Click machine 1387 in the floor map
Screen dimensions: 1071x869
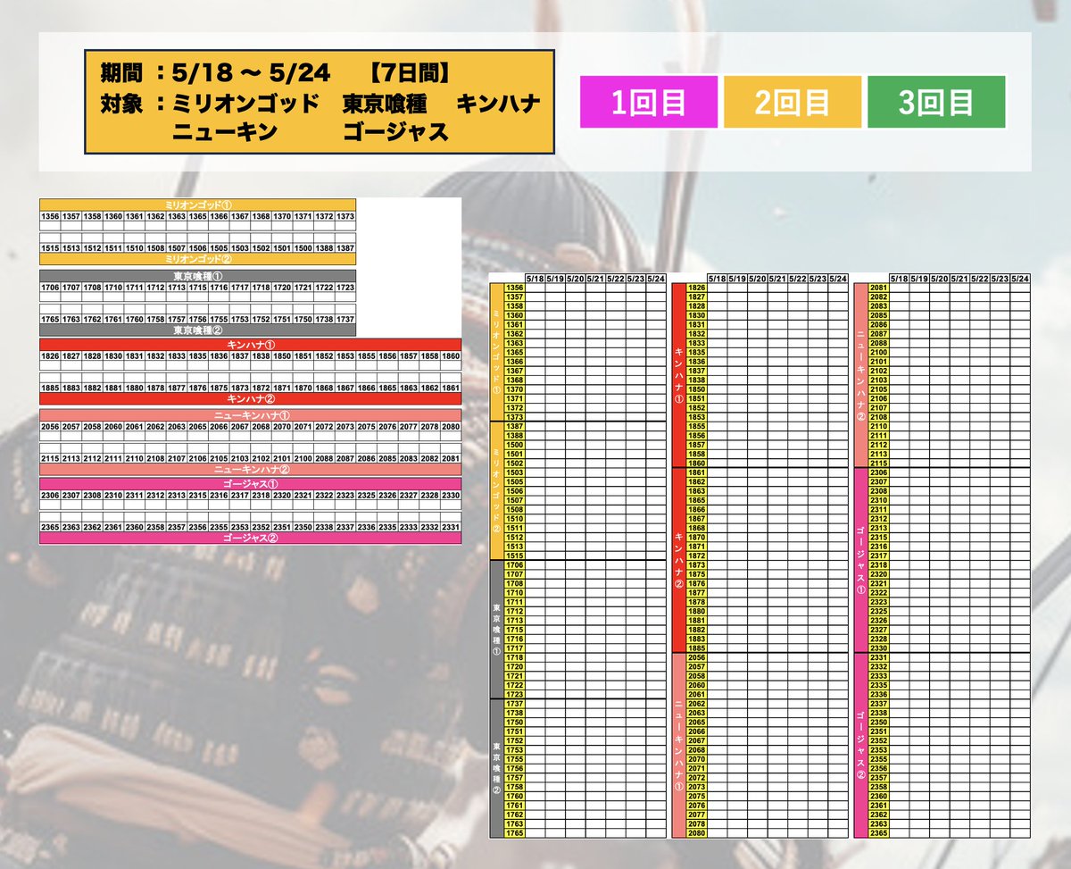coord(345,248)
